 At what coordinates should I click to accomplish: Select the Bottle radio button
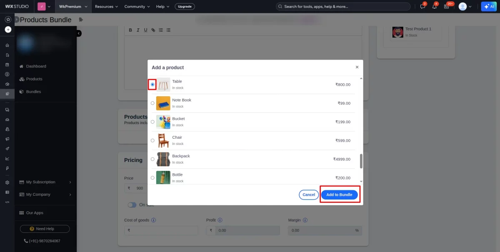coord(152,177)
